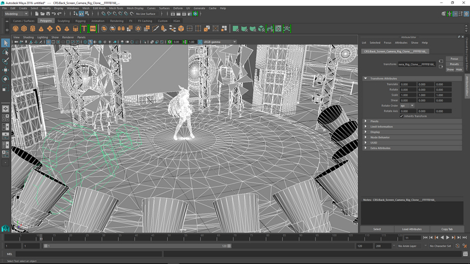Click the polygon sphere shelf icon
The height and width of the screenshot is (264, 470).
coord(15,28)
